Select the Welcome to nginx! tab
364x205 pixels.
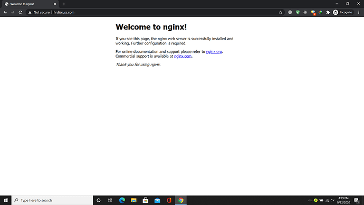(30, 4)
